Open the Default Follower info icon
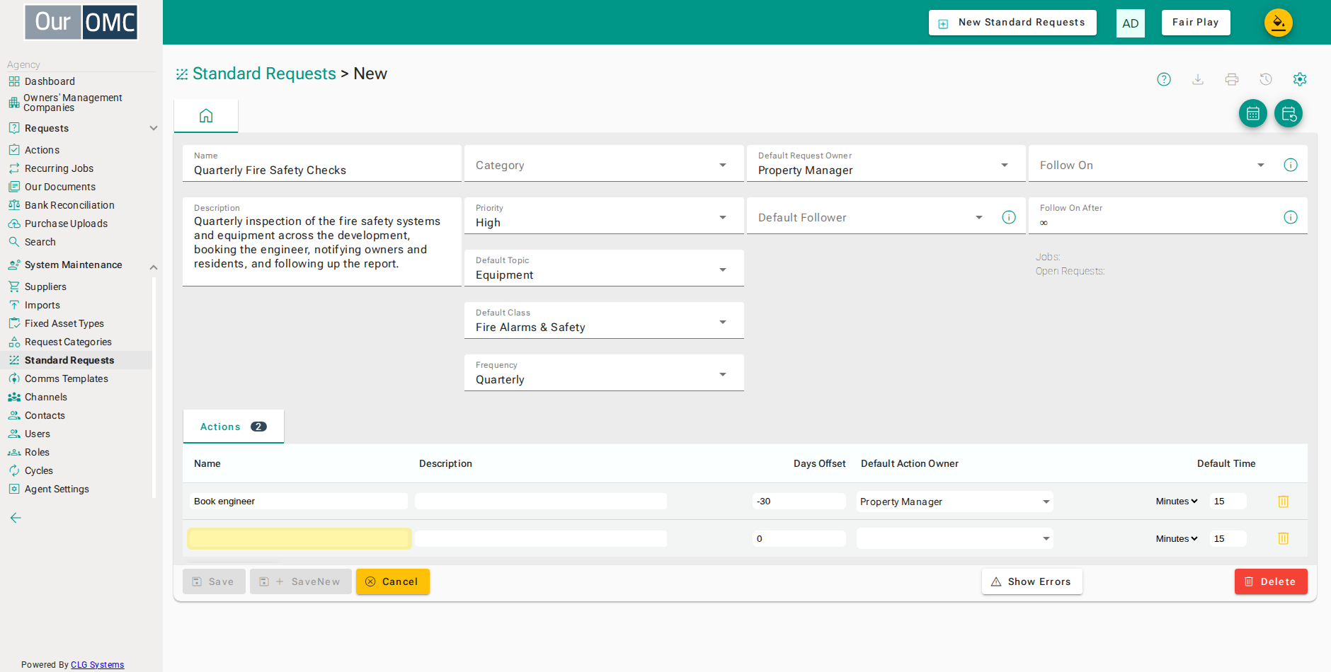Image resolution: width=1331 pixels, height=672 pixels. 1009,217
